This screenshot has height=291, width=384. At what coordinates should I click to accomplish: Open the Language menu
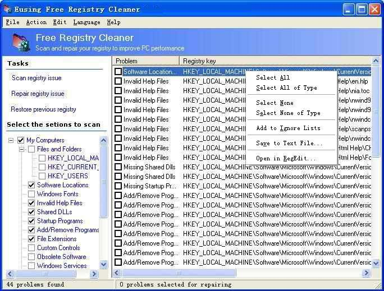tap(86, 22)
